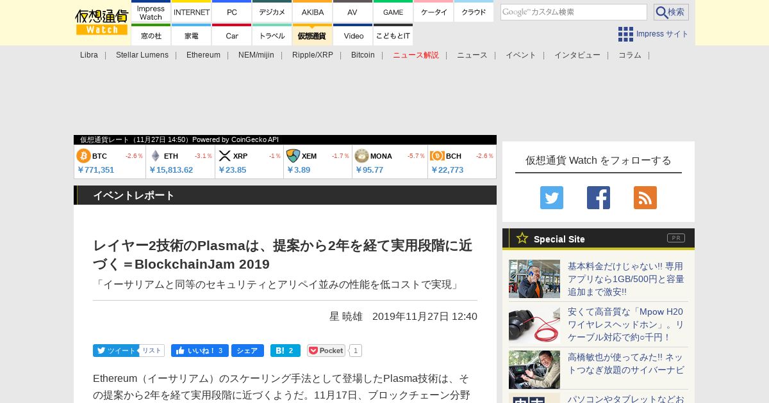Go to the ケータイ Watch tab

(x=434, y=12)
